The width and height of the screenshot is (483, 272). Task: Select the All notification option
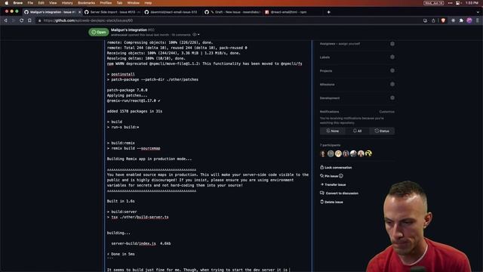tap(357, 131)
